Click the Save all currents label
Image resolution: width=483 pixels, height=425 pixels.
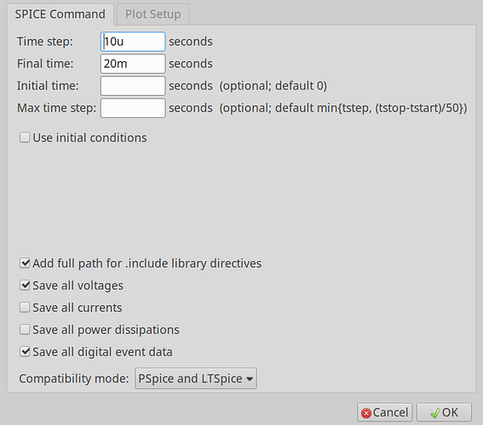pyautogui.click(x=78, y=308)
